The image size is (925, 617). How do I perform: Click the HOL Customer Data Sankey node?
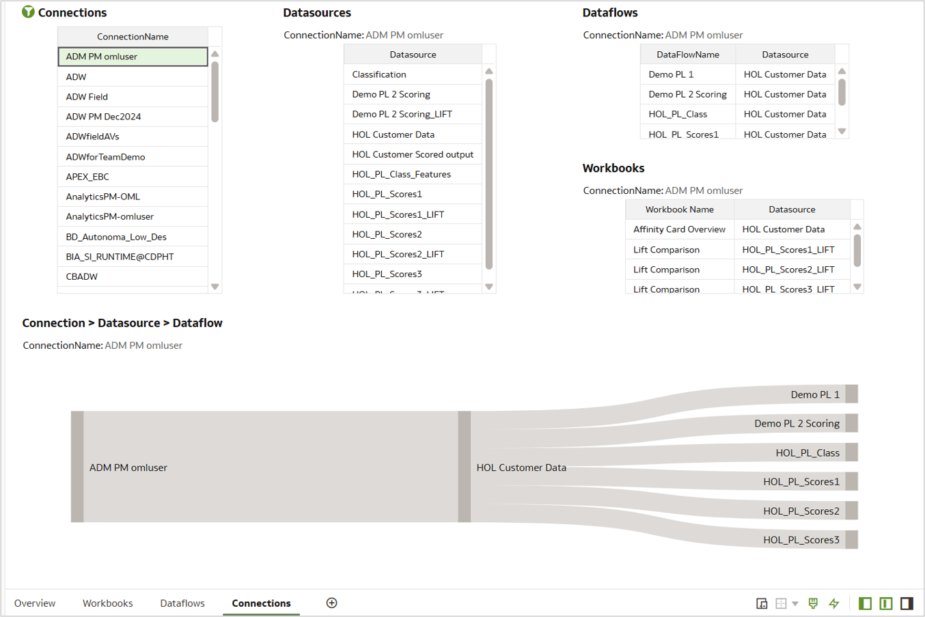[466, 468]
